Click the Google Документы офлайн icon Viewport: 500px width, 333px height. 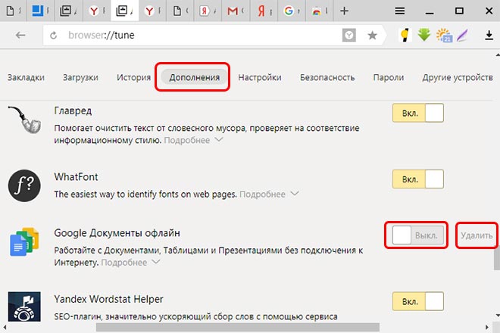(x=24, y=242)
